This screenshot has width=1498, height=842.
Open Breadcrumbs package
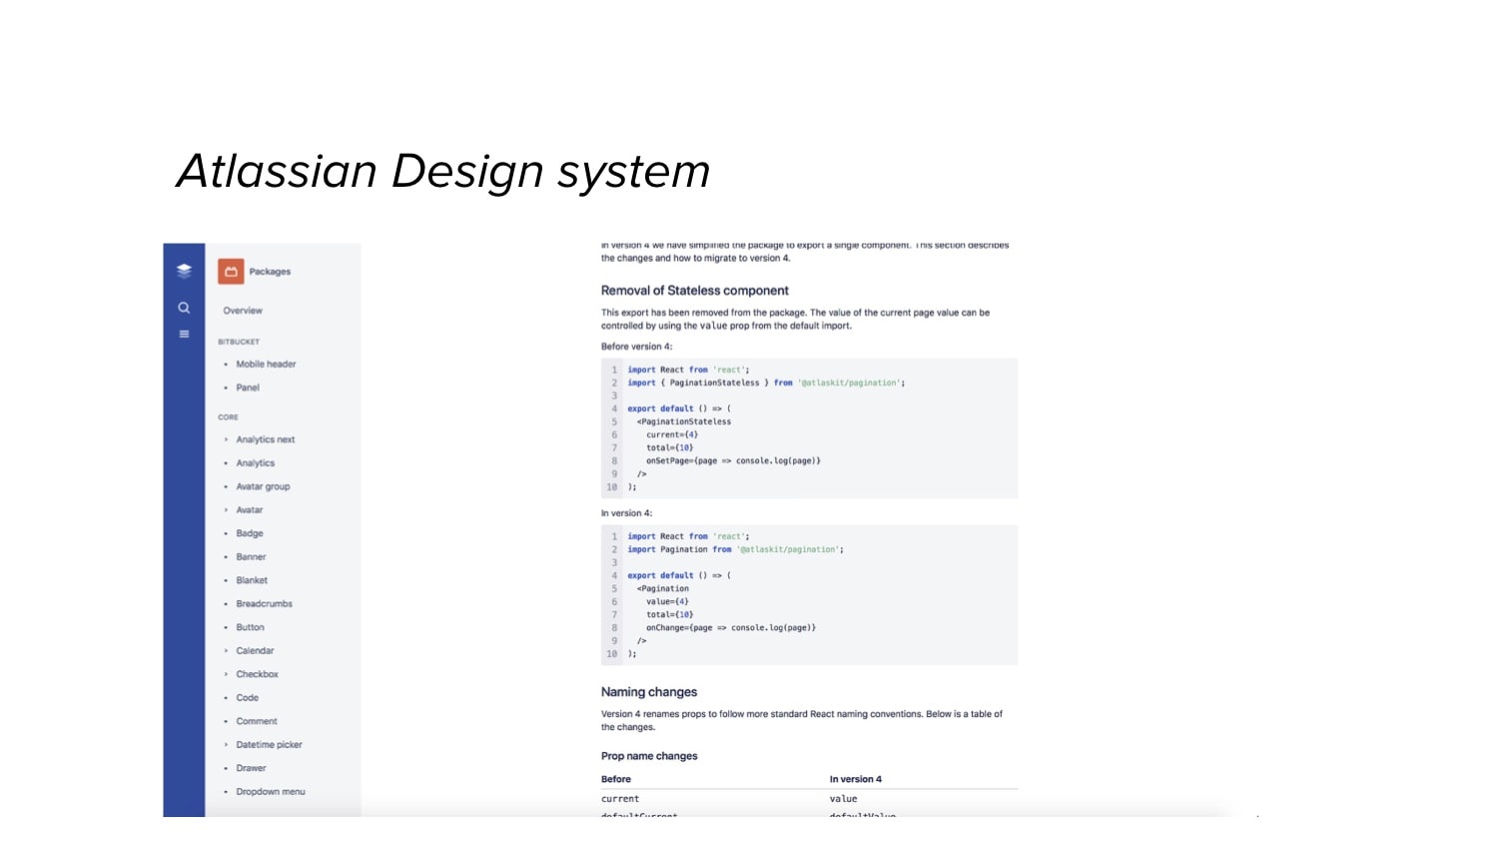(265, 604)
